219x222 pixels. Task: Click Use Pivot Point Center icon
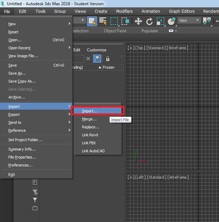pyautogui.click(x=207, y=22)
